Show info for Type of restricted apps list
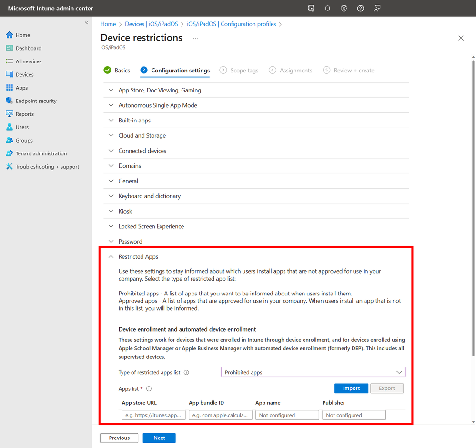 tap(186, 372)
